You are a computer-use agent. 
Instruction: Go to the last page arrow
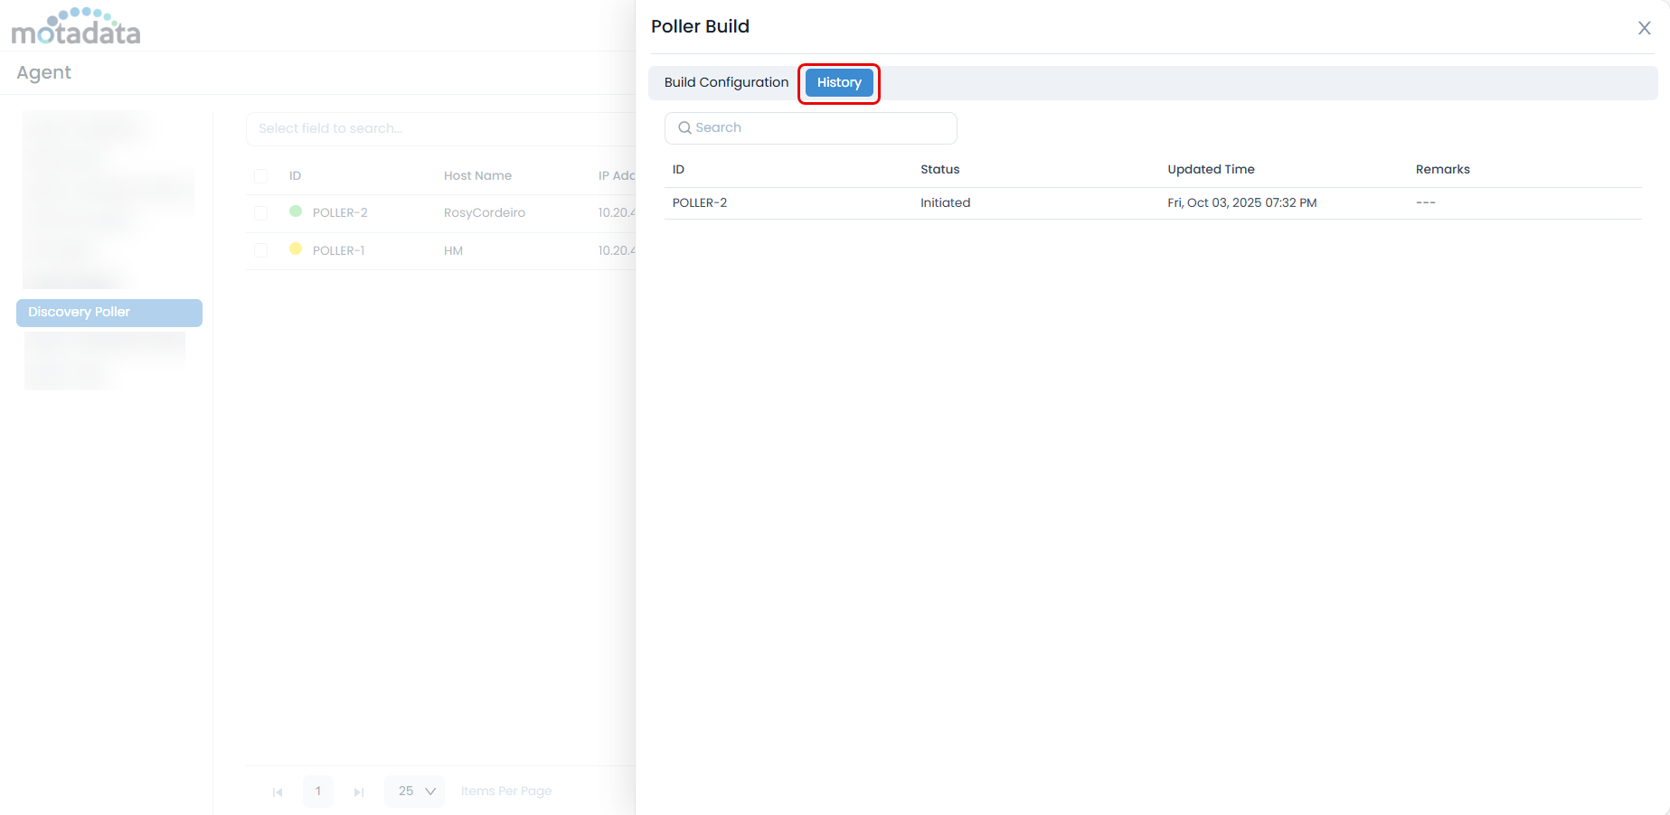tap(359, 792)
